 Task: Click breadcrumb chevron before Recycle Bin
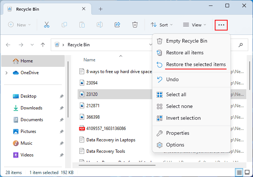63,45
